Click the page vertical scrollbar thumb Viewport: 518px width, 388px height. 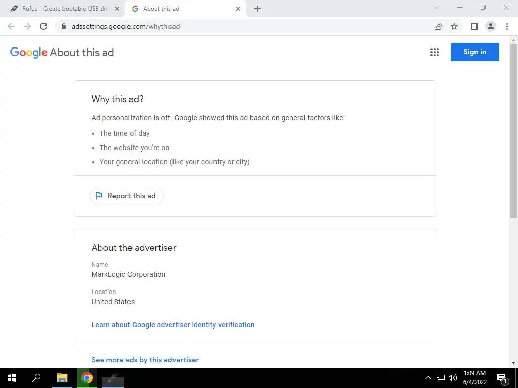click(x=513, y=131)
